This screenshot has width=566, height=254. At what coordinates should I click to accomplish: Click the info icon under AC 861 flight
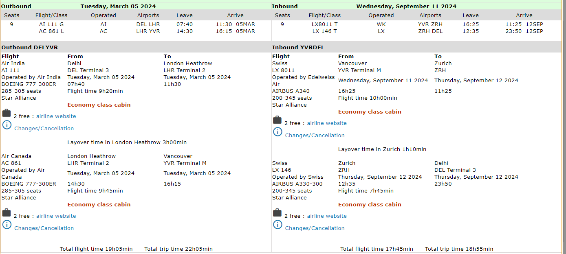coord(7,225)
